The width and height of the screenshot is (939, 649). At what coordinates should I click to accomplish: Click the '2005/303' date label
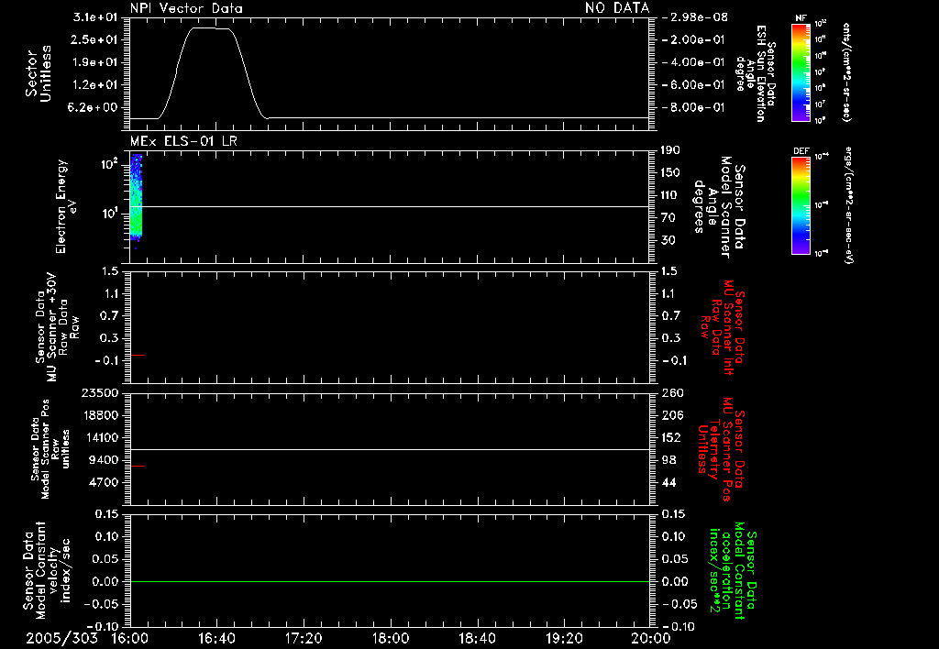click(61, 638)
